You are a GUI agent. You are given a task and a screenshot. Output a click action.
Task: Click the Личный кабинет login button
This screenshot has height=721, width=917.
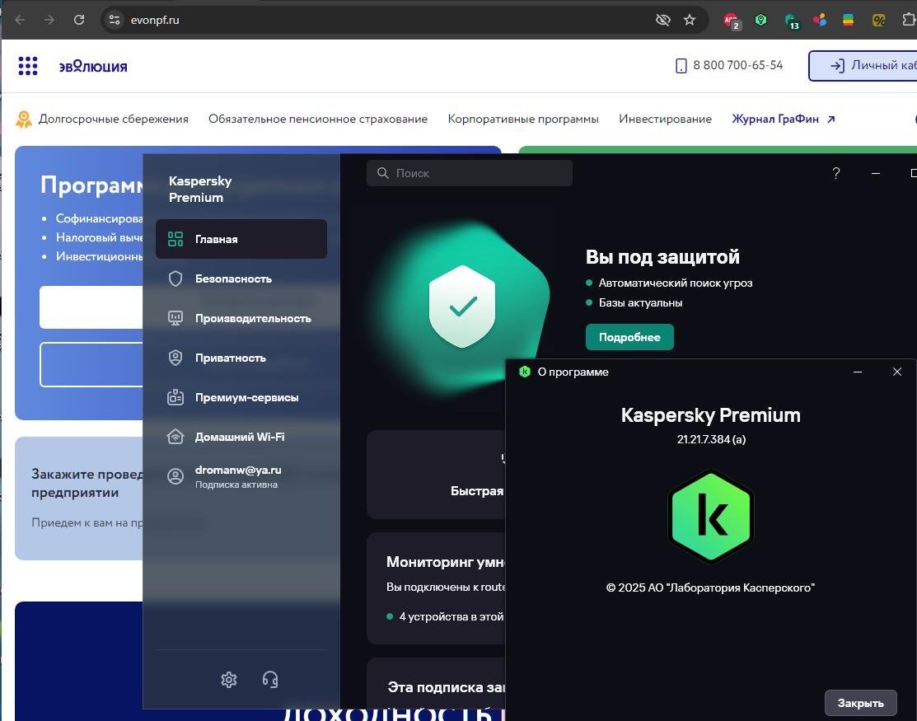863,65
